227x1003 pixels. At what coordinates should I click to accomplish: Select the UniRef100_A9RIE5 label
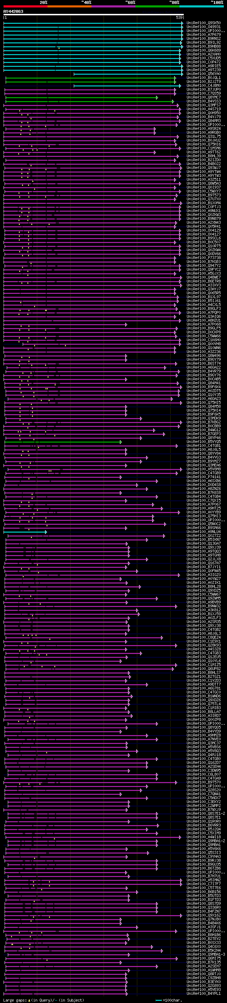click(204, 66)
